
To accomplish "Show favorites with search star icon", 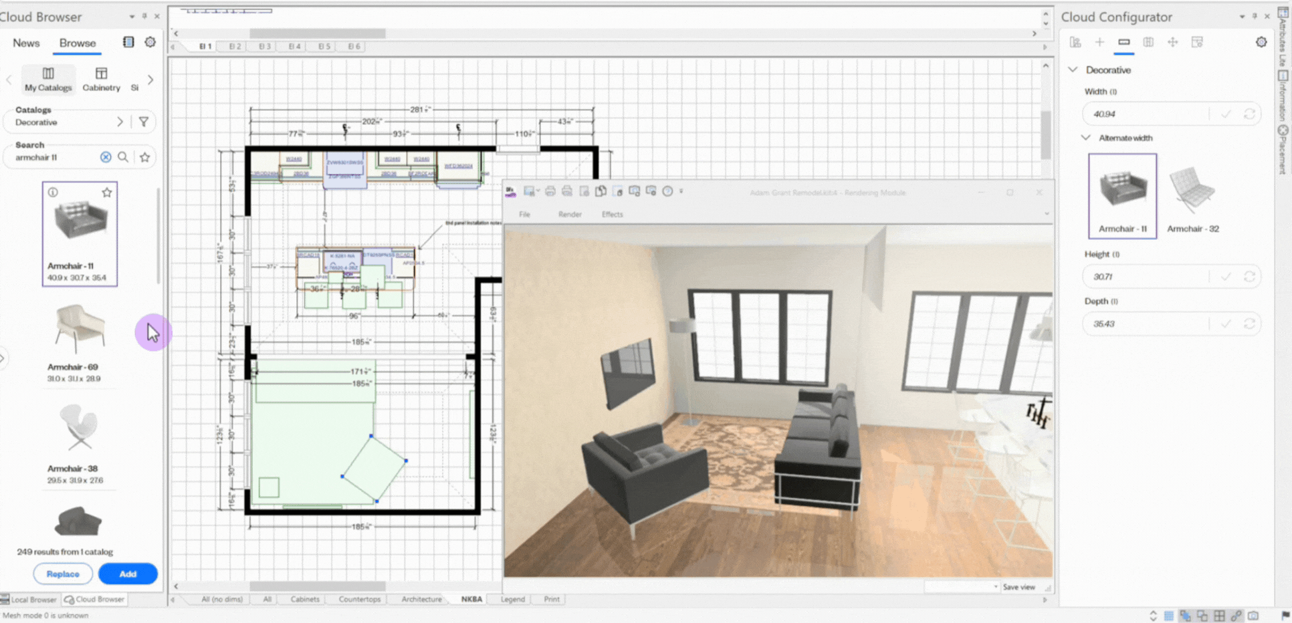I will [144, 157].
